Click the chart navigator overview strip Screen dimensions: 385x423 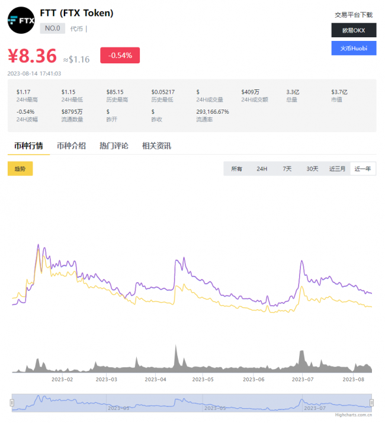tap(192, 403)
